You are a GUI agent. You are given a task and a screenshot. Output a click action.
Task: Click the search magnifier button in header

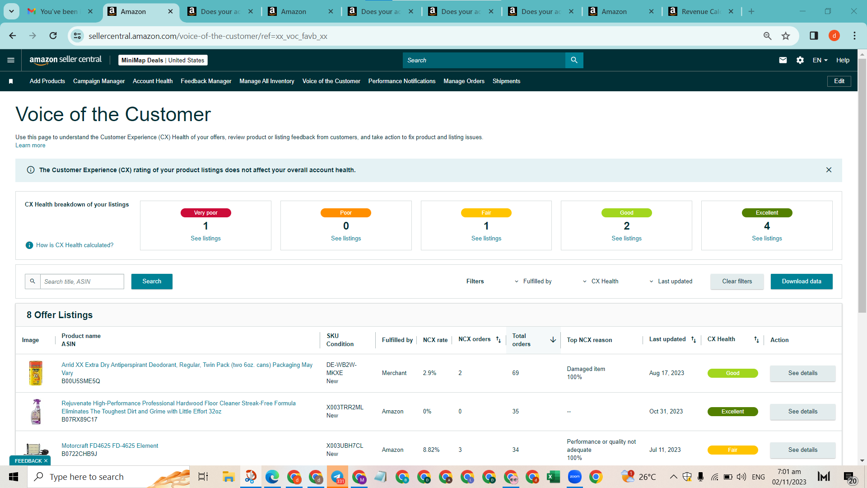click(574, 60)
